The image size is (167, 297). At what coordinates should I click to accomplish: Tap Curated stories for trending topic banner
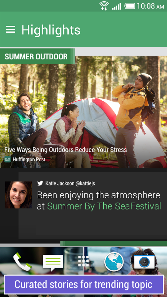click(83, 284)
